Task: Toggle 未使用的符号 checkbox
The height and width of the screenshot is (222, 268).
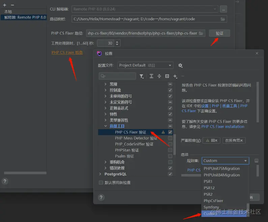Action: [x=170, y=96]
